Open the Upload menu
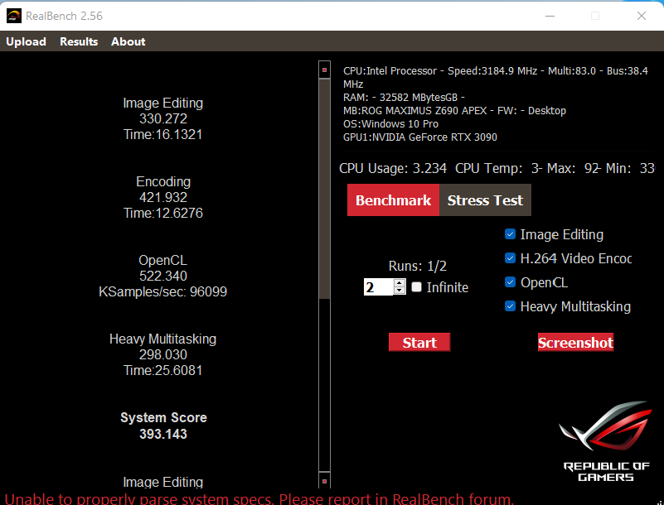The image size is (664, 505). pyautogui.click(x=26, y=41)
